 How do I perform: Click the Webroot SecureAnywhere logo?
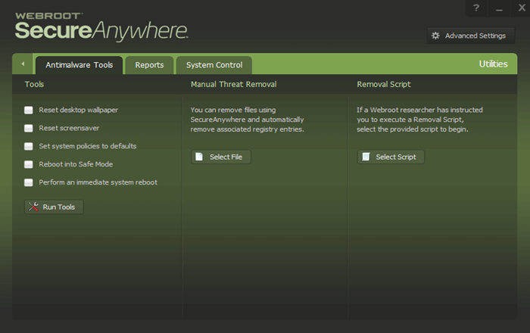coord(101,26)
